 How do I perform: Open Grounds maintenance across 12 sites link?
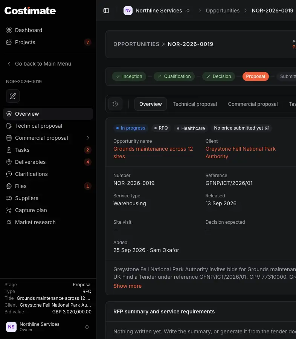(153, 153)
